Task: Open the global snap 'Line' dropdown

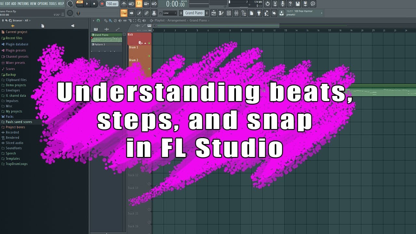Action: point(170,13)
